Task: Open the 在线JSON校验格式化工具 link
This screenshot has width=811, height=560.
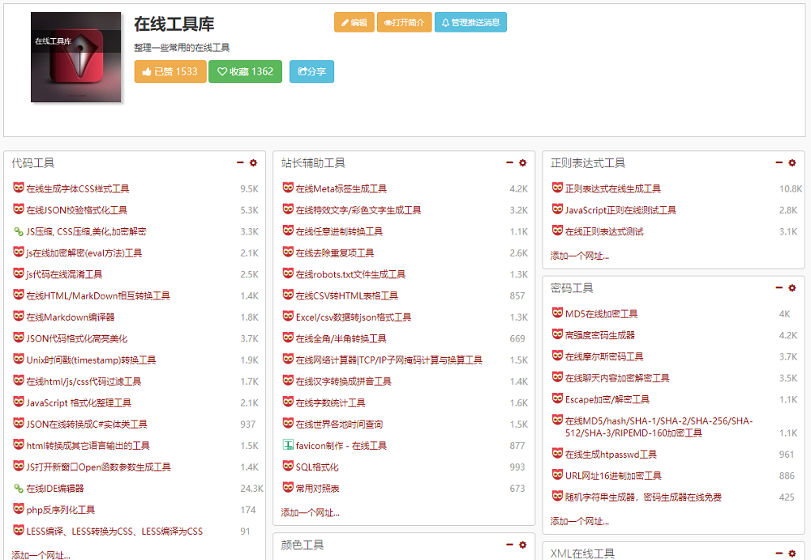Action: (77, 210)
